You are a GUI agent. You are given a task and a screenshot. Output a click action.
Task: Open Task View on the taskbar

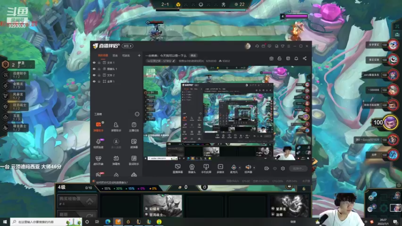point(97,221)
